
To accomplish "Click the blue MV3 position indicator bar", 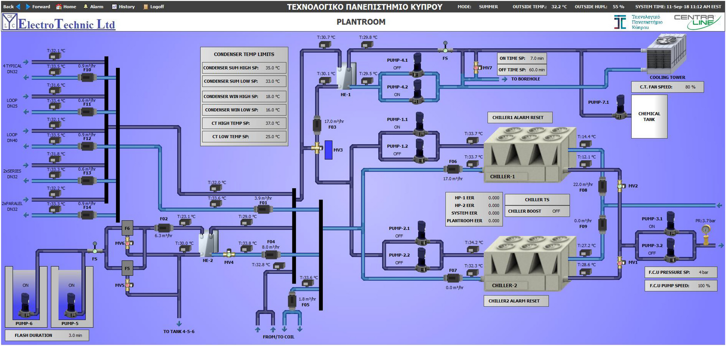I will pyautogui.click(x=329, y=150).
